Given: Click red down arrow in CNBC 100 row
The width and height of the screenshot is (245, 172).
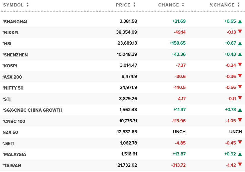Looking at the screenshot, I should (240, 121).
